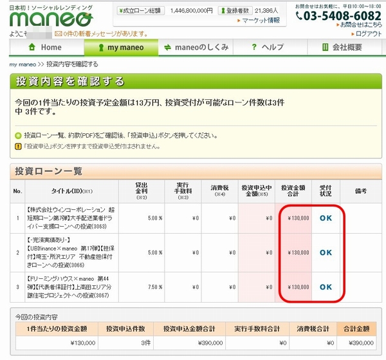Click the ヘルプ question mark icon
Screen dimensions: 386x360
[x=254, y=47]
